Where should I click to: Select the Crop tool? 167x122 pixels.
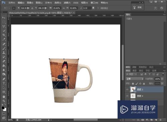[x=4, y=35]
